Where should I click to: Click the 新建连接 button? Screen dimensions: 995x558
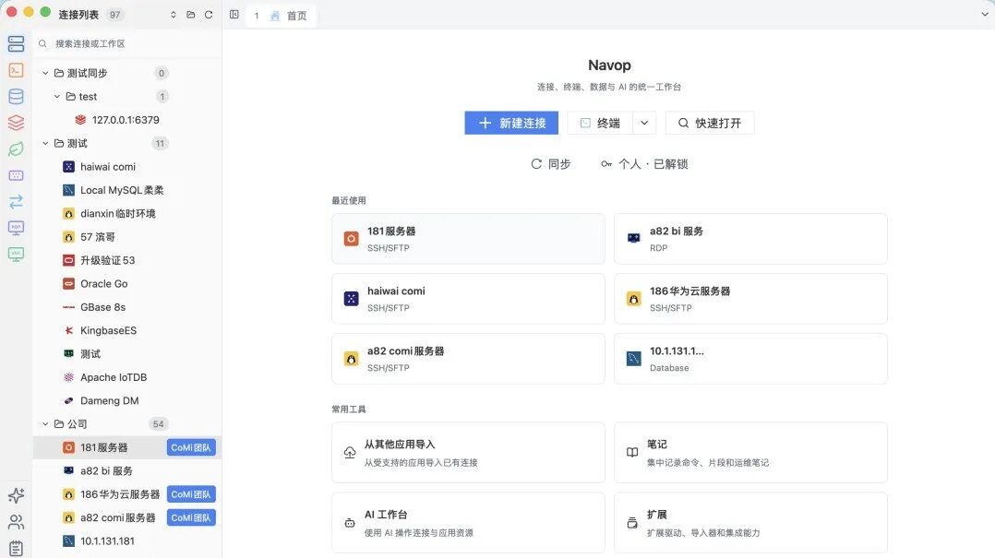click(x=511, y=123)
